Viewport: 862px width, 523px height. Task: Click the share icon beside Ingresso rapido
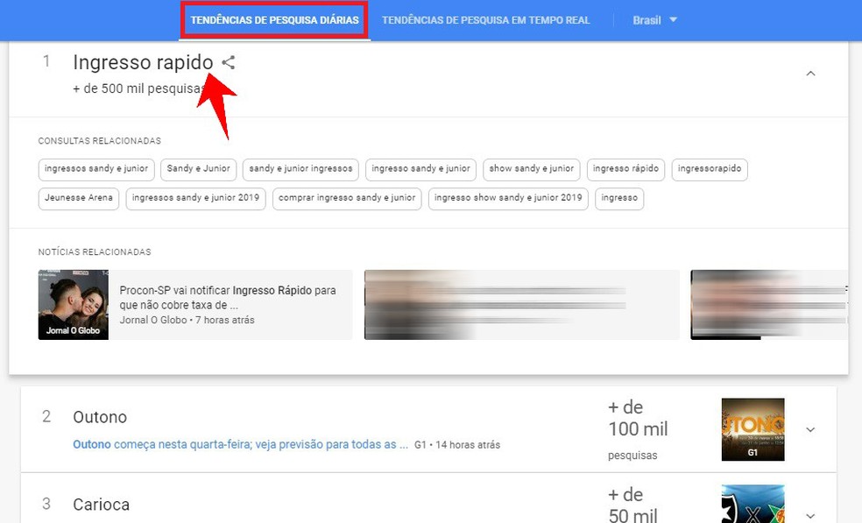tap(228, 62)
